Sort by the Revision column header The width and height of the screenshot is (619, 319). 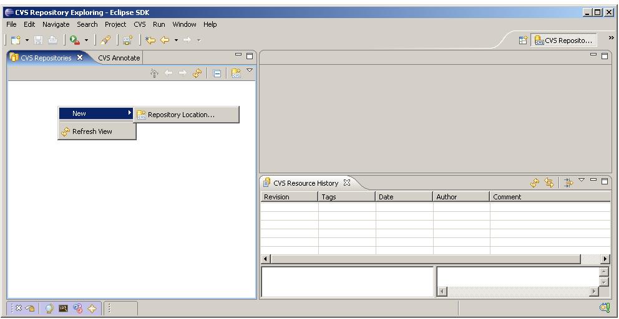pyautogui.click(x=290, y=197)
